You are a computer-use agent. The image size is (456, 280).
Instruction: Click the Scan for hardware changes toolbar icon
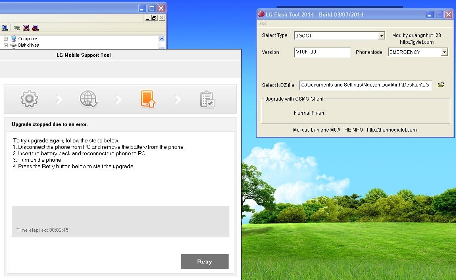(4, 28)
